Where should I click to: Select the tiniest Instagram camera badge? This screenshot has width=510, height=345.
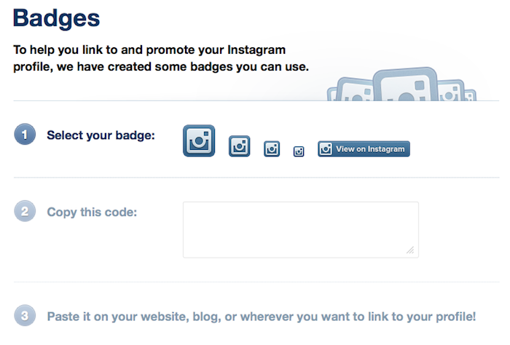point(299,151)
